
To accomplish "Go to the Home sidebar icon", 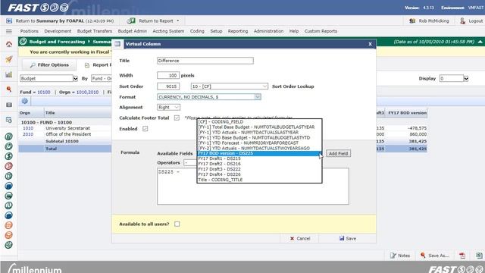I will tap(9, 44).
